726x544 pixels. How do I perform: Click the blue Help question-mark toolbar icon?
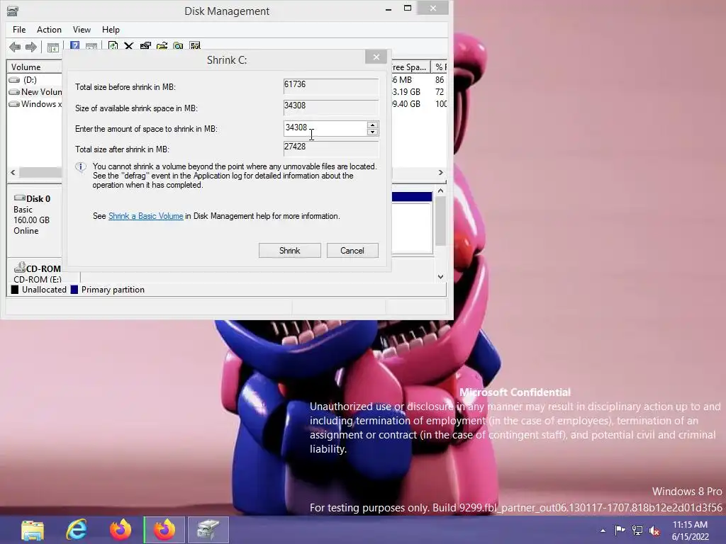74,45
